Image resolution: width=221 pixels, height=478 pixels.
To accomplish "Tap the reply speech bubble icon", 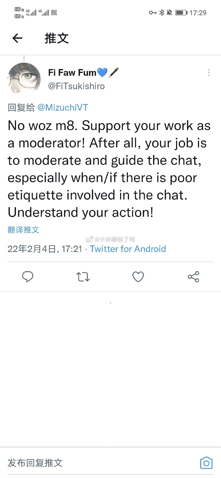I will (x=28, y=277).
